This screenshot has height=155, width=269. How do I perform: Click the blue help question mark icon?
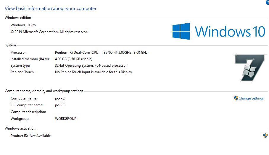point(268,2)
